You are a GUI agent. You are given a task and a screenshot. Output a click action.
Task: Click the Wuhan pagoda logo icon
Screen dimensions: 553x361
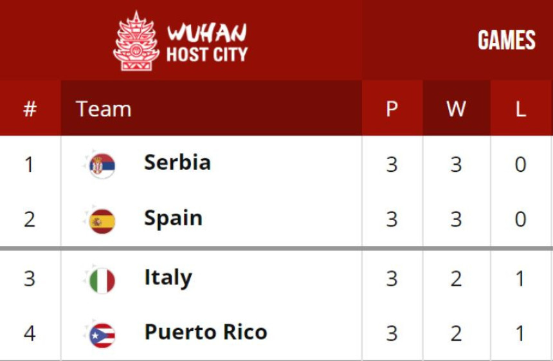coord(136,41)
